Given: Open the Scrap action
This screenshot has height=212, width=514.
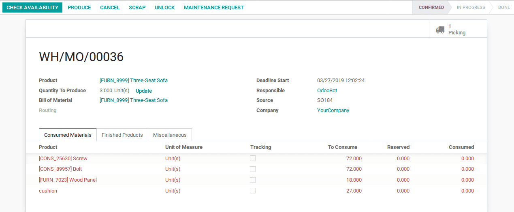Looking at the screenshot, I should click(x=137, y=8).
